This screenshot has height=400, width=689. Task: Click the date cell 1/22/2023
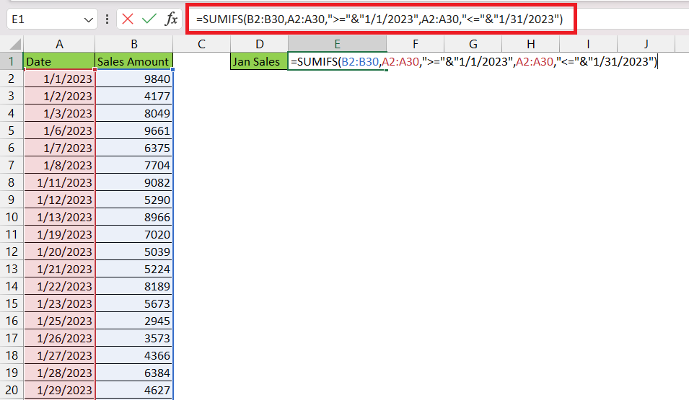pyautogui.click(x=59, y=286)
